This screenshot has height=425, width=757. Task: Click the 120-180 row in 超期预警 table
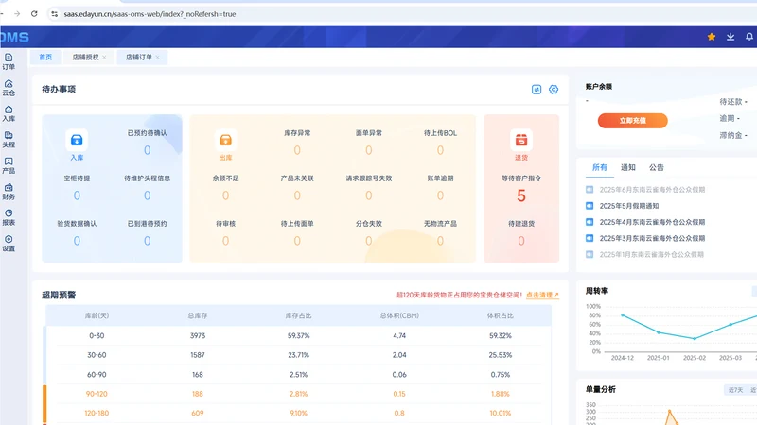(298, 414)
